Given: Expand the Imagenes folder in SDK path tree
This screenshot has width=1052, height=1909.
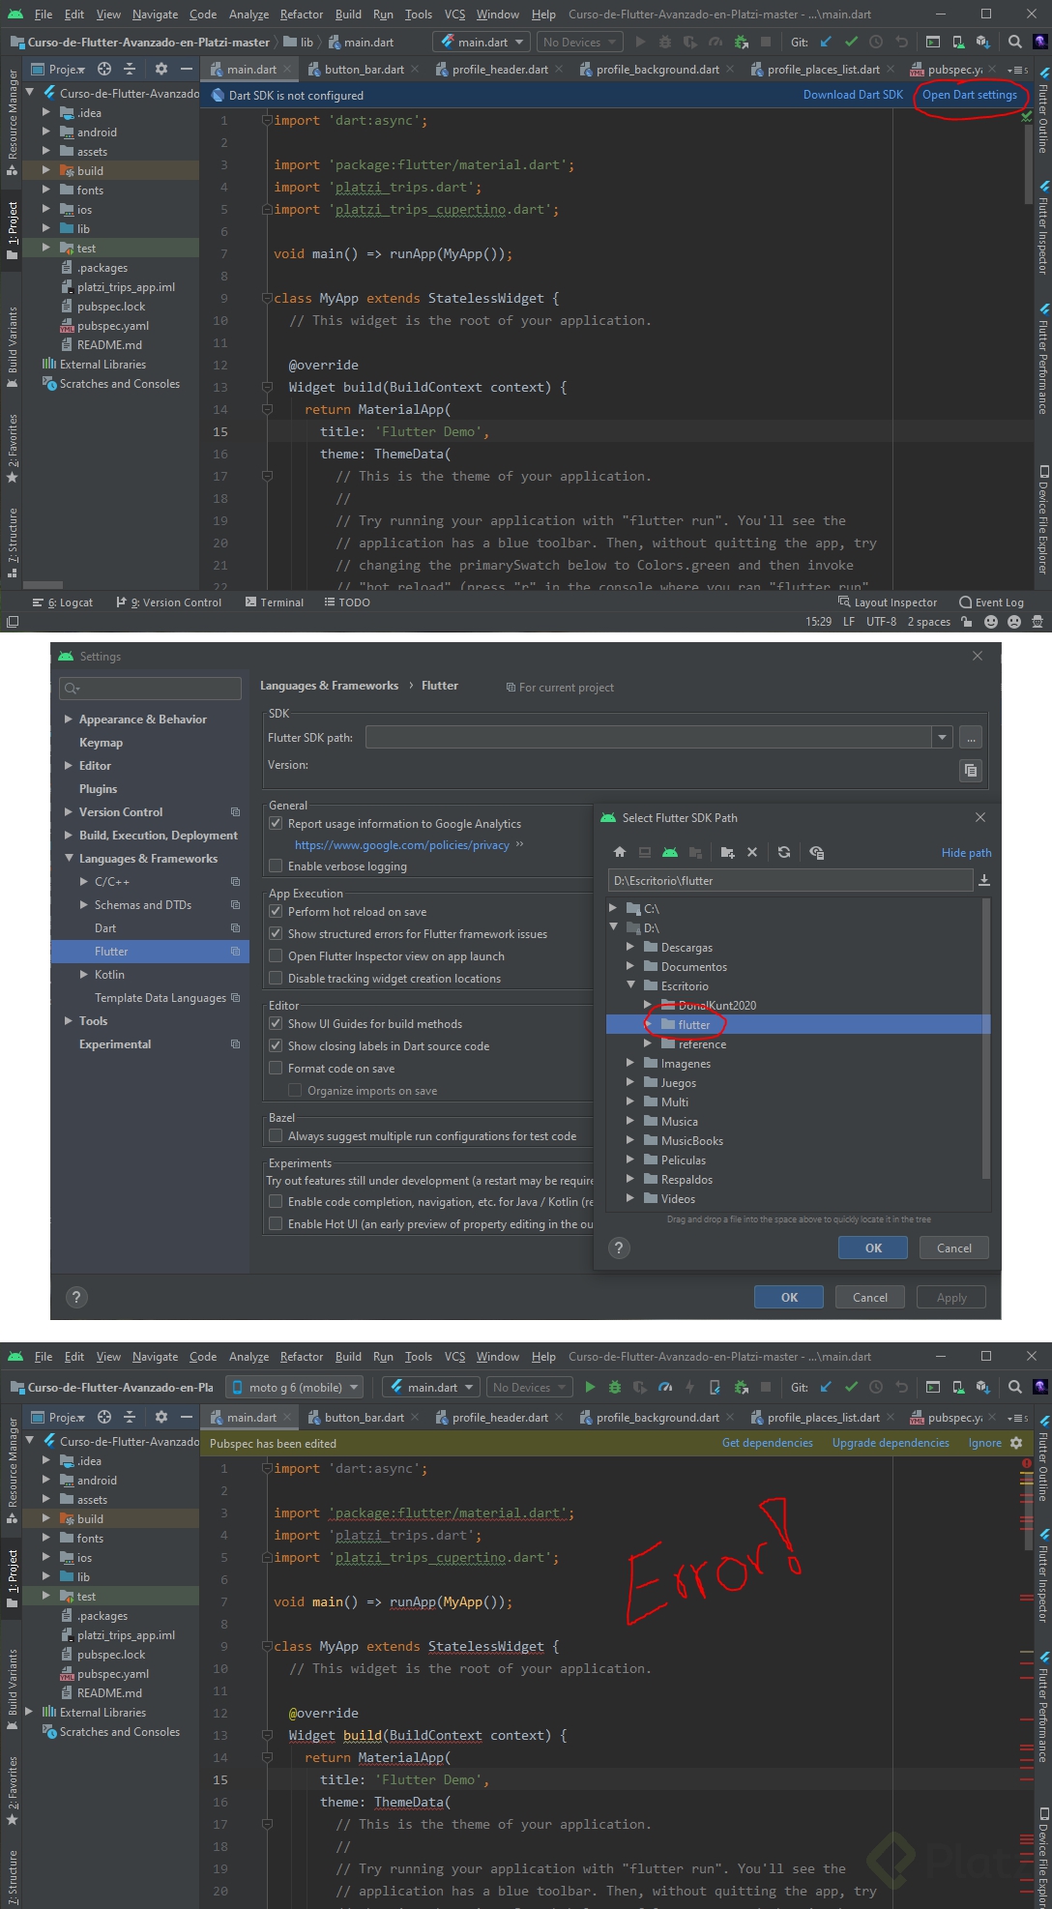Looking at the screenshot, I should pos(630,1063).
